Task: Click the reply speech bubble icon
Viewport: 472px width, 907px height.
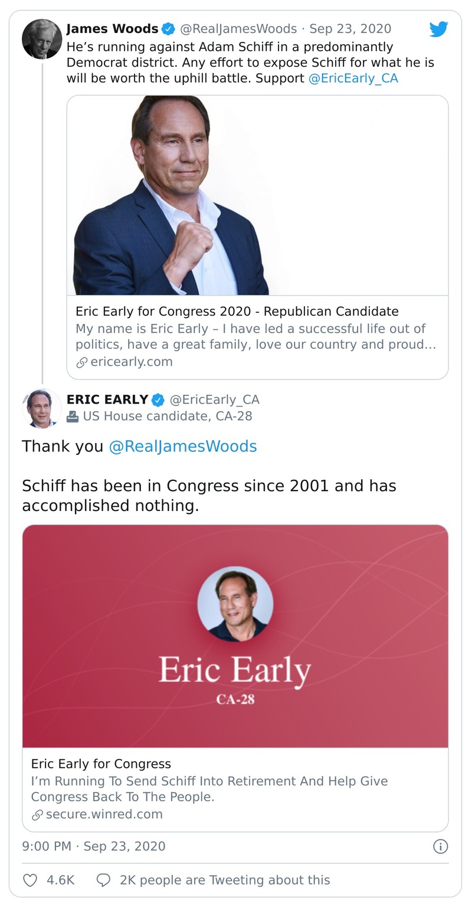Action: tap(103, 880)
